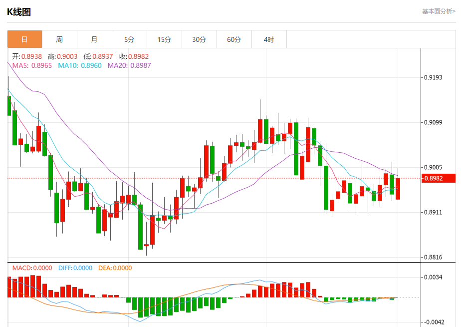The image size is (461, 327).
Task: Open the 5分 interval tab
Action: pos(129,39)
